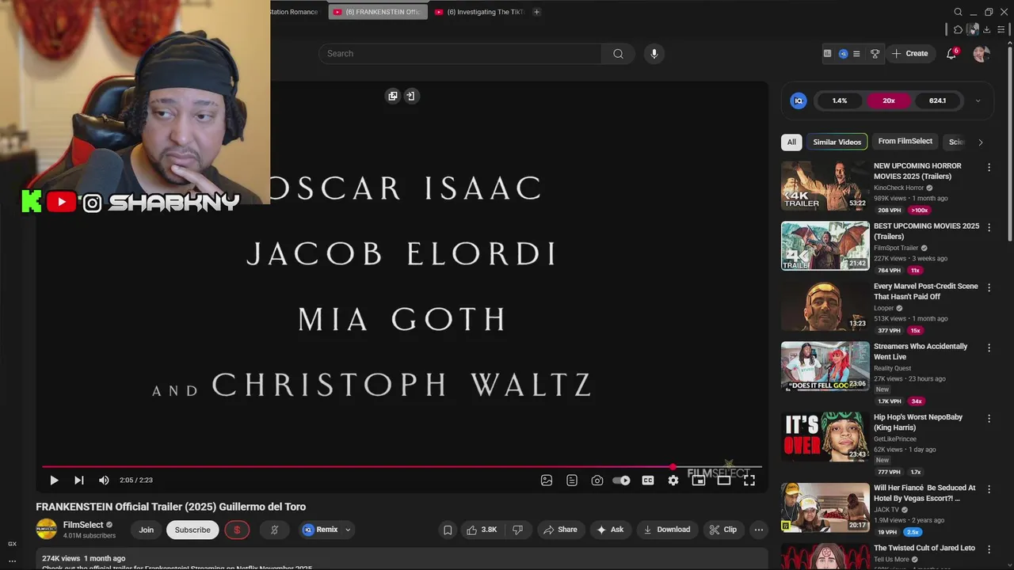The image size is (1014, 570).
Task: Open the Remix dropdown
Action: pos(326,530)
